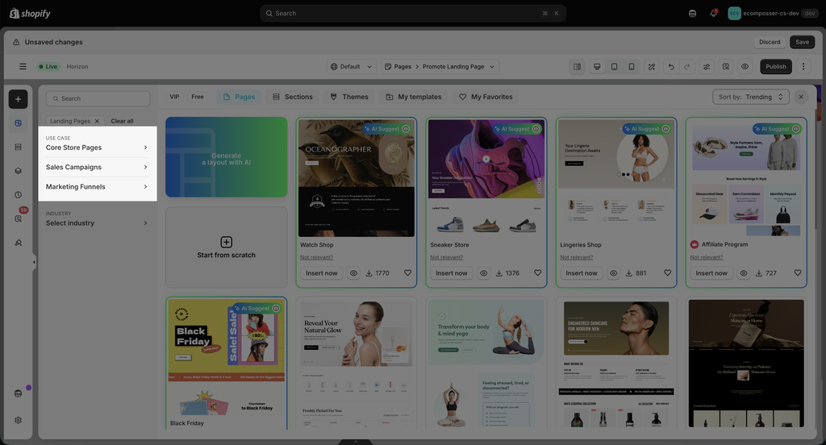This screenshot has height=445, width=826.
Task: Open the sliders settings icon in toolbar
Action: [x=707, y=66]
